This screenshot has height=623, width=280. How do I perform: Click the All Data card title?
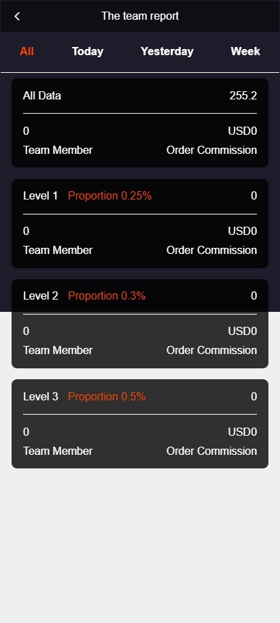42,96
